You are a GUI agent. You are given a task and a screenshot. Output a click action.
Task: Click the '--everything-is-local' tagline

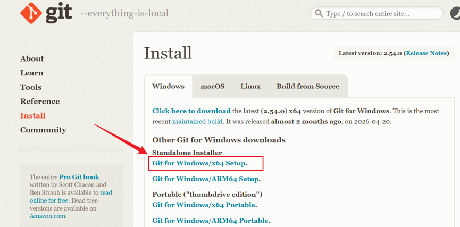[124, 13]
